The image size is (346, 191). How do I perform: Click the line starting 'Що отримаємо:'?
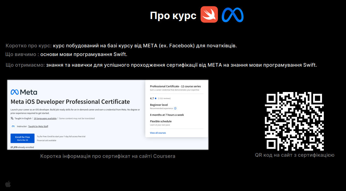(x=161, y=65)
